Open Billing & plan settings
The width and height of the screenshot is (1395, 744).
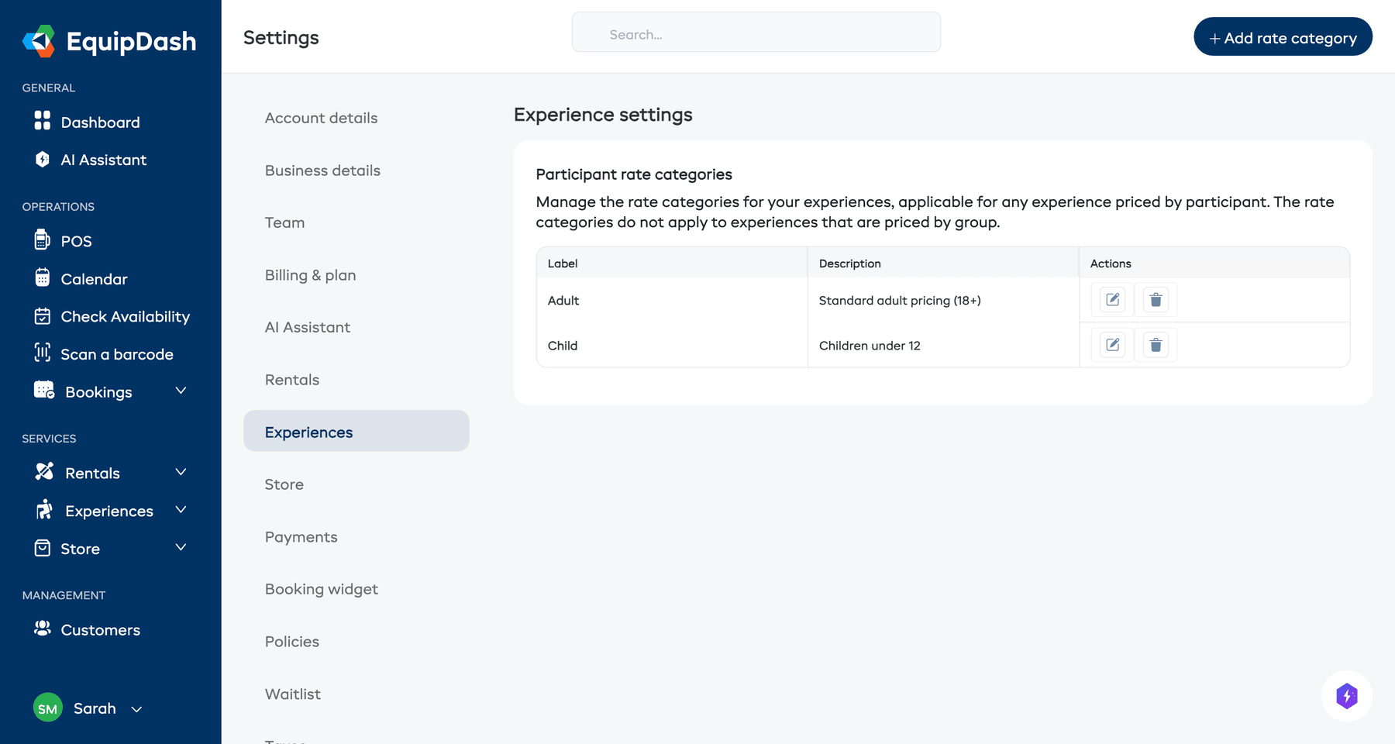click(310, 275)
